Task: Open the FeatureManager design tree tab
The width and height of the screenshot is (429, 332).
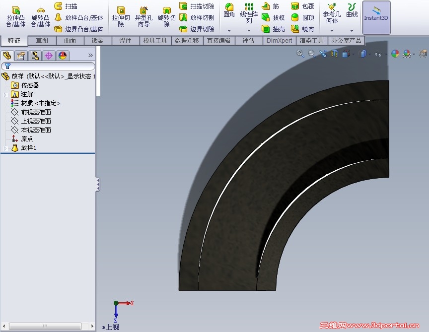Action: click(x=7, y=56)
